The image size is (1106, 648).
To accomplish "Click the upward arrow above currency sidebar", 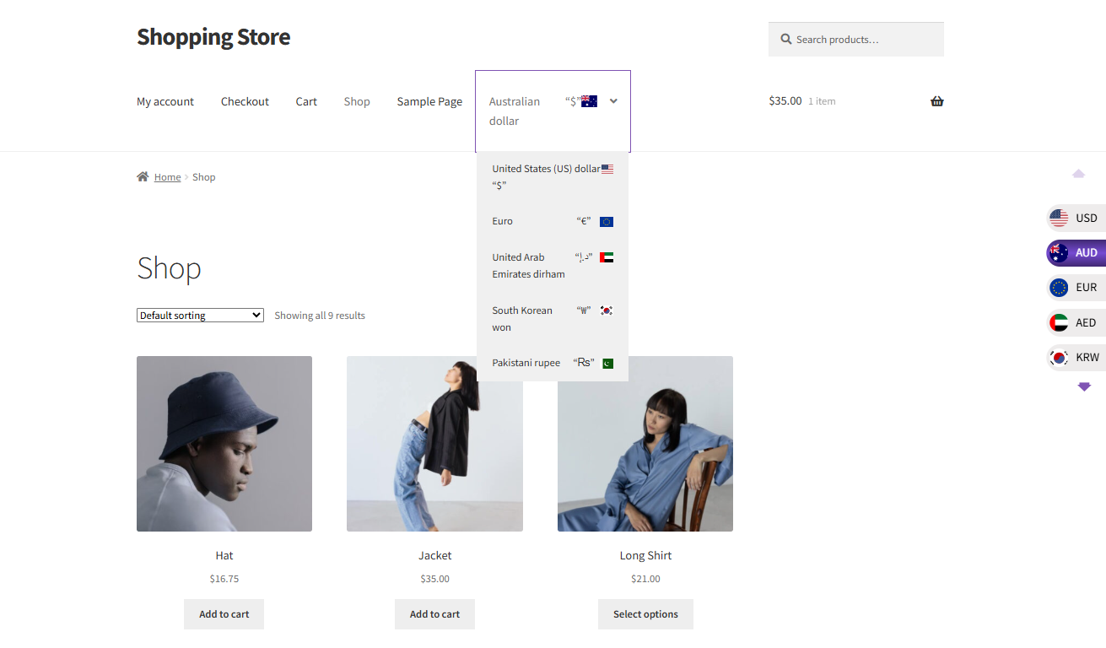I will click(x=1078, y=174).
